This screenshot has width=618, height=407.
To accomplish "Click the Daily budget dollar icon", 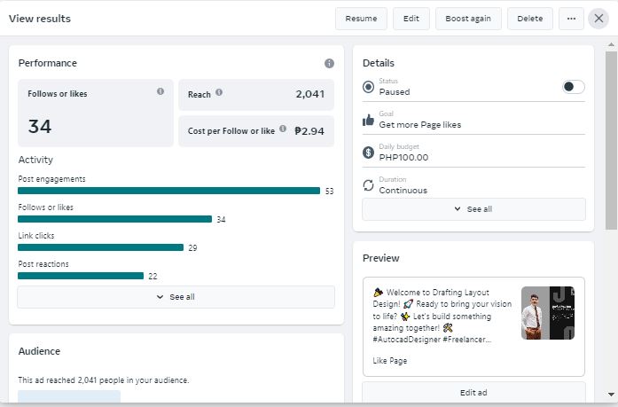I will tap(369, 153).
